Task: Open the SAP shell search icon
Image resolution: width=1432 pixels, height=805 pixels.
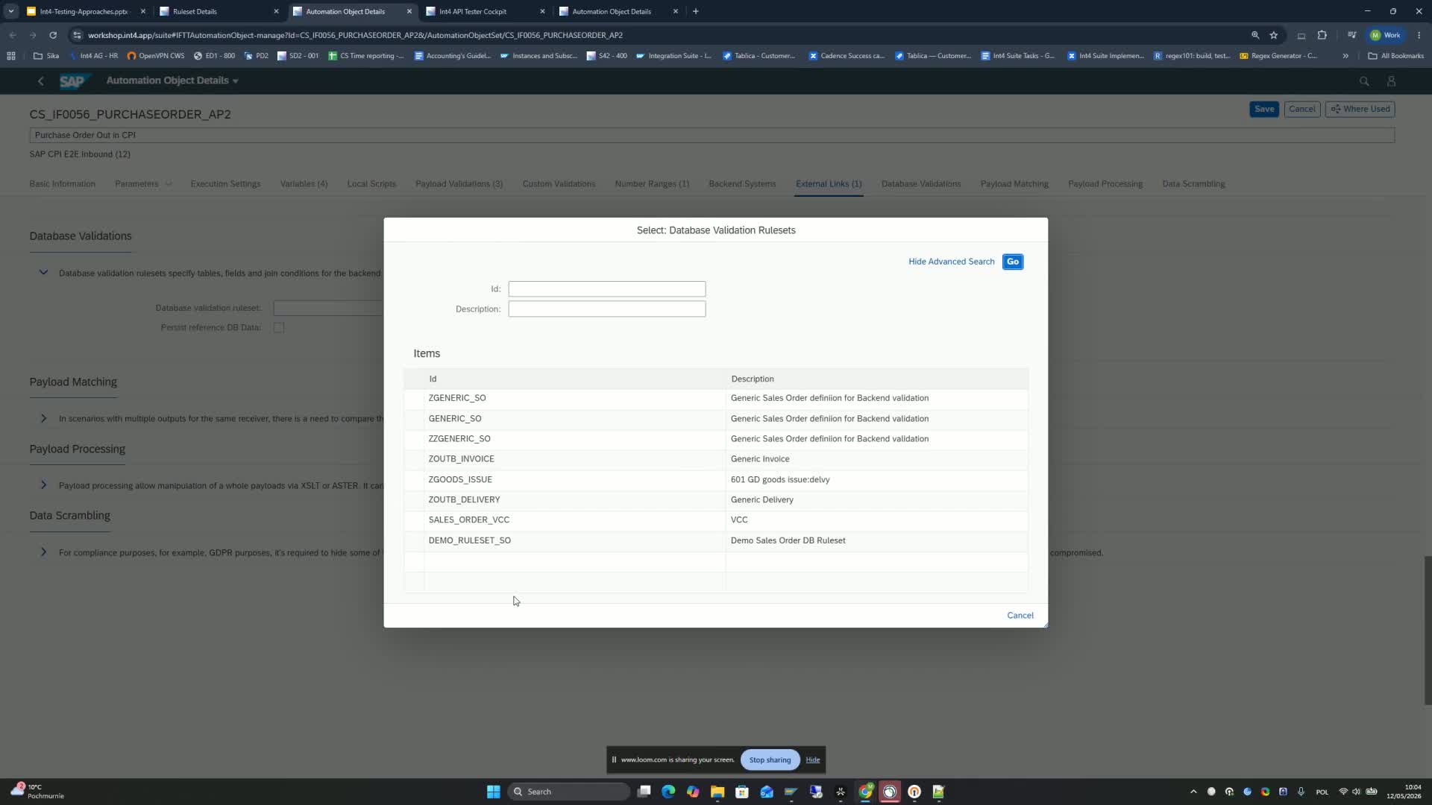Action: (x=1363, y=81)
